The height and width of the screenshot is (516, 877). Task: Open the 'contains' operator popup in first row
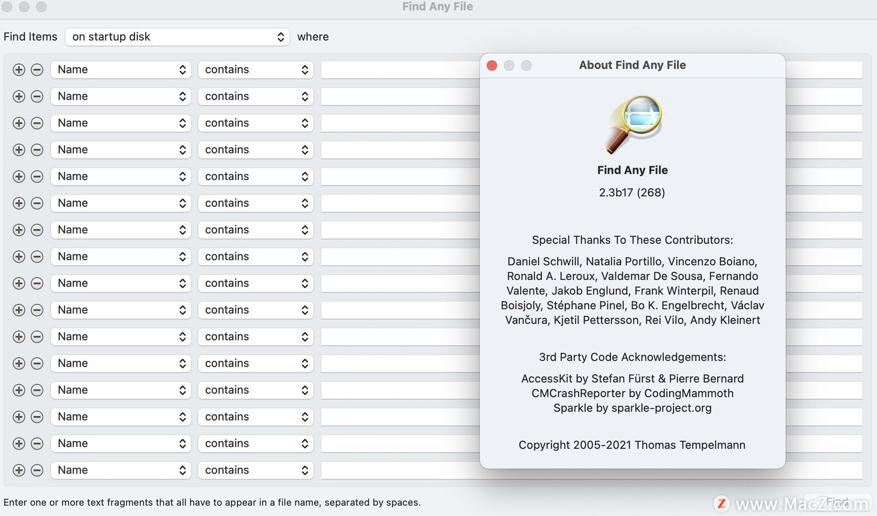pos(256,70)
